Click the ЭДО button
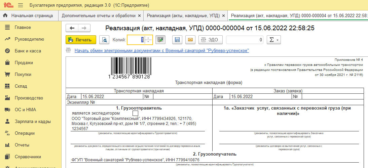 pos(211,40)
